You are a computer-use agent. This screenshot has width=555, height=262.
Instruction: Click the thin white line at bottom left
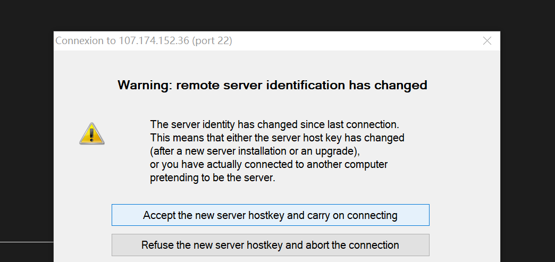coord(27,242)
